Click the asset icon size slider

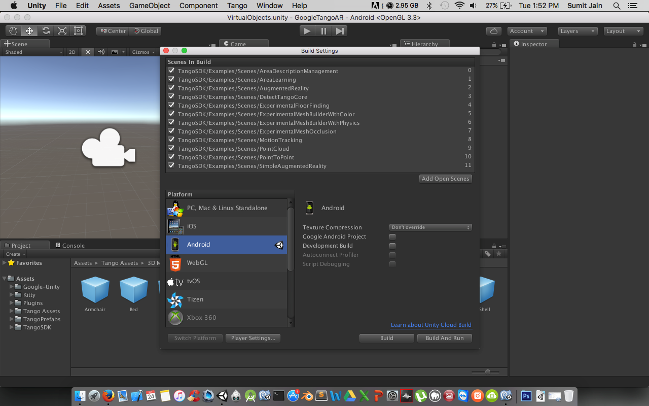[x=487, y=372]
